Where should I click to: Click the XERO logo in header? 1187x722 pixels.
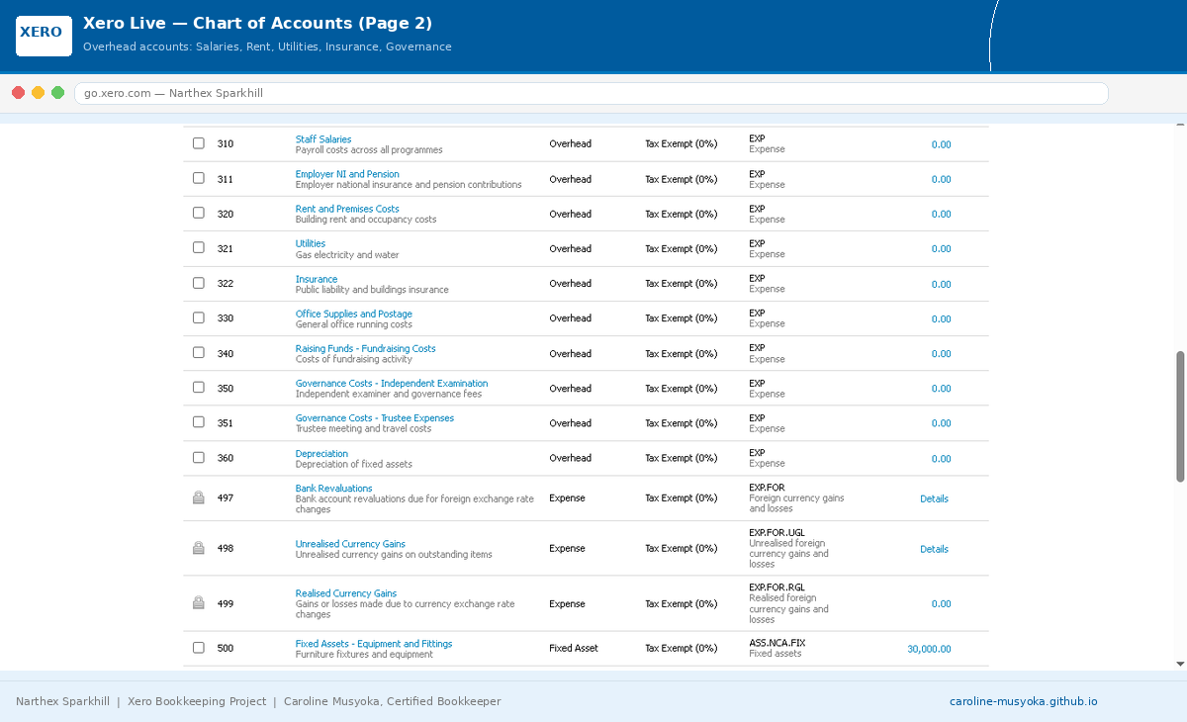(x=44, y=36)
